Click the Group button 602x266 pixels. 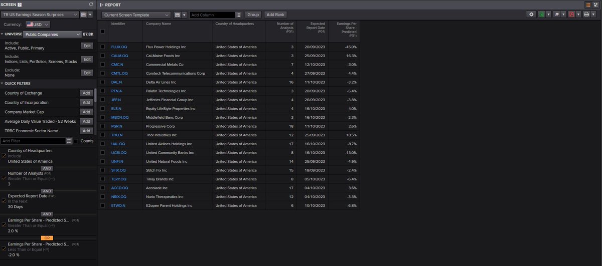[253, 15]
